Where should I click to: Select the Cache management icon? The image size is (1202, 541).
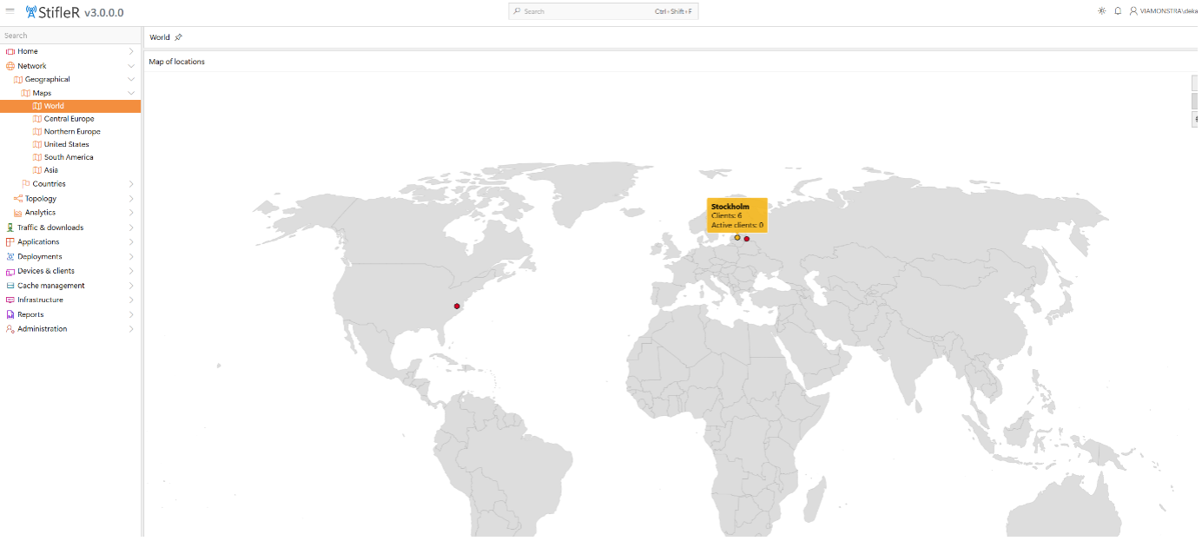(x=9, y=285)
